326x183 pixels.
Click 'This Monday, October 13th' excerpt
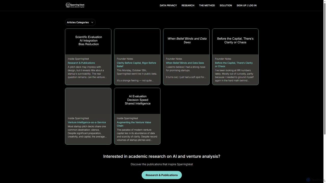(137, 75)
